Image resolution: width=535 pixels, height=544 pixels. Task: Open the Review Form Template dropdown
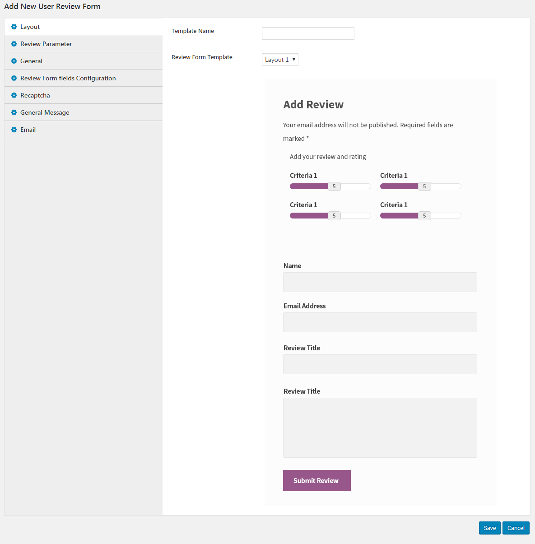point(280,60)
